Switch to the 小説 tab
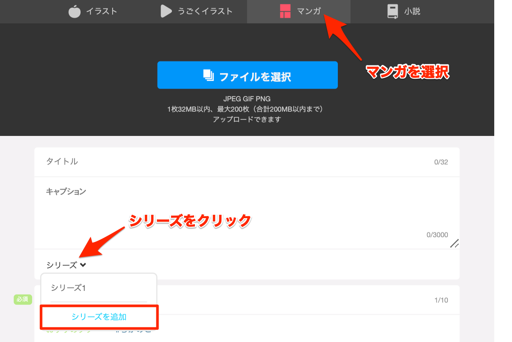Viewport: 512px width, 342px height. (404, 11)
